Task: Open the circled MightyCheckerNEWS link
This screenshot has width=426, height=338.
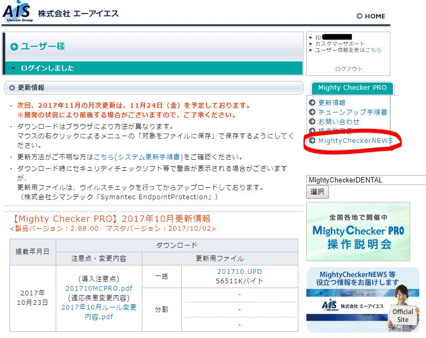Action: click(355, 140)
